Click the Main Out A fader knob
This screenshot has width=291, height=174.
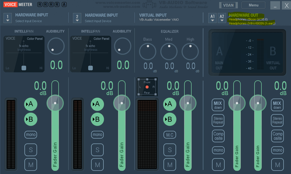(237, 103)
